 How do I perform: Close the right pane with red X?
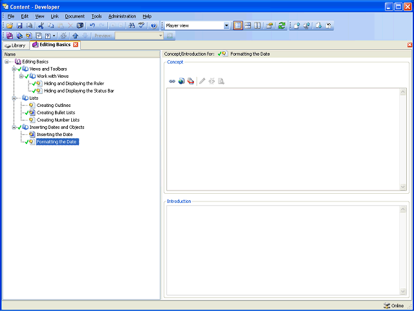tap(409, 45)
